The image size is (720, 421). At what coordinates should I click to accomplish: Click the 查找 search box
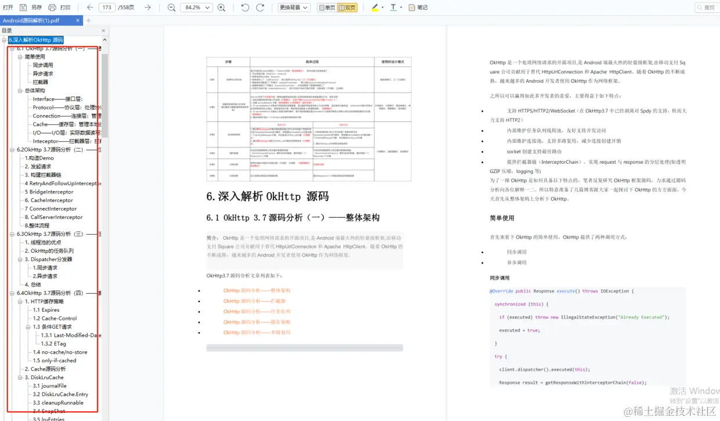(707, 8)
